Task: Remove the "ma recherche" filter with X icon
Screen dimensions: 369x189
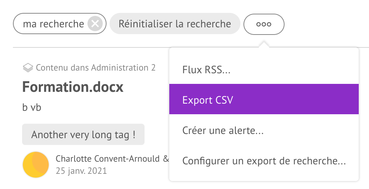Action: pos(95,24)
